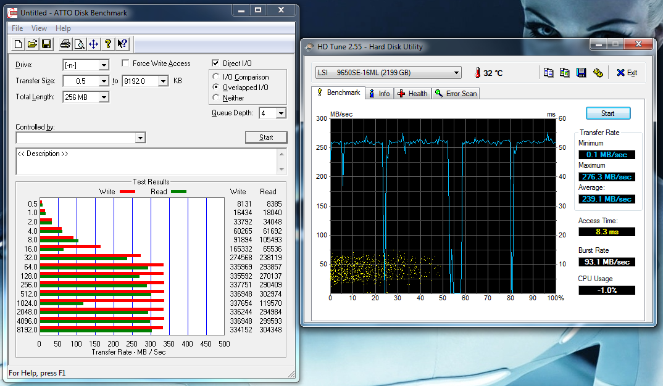This screenshot has height=386, width=663.
Task: Click the Print icon in ATTO toolbar
Action: click(x=65, y=44)
